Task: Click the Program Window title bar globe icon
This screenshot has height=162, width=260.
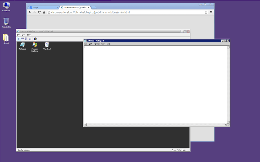Action: (x=18, y=31)
